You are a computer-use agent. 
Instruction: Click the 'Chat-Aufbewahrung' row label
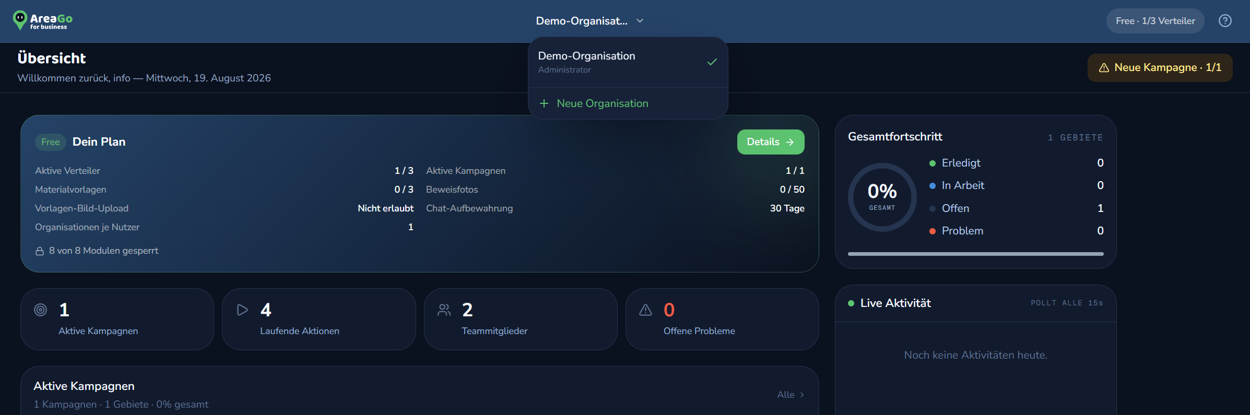[469, 208]
